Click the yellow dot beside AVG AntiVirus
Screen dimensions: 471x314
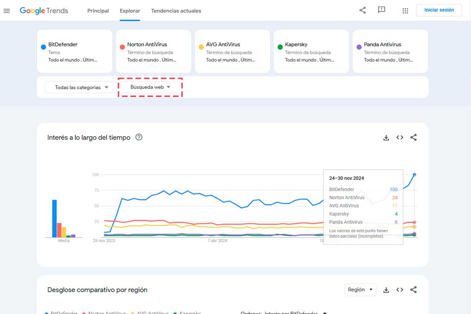pos(201,47)
